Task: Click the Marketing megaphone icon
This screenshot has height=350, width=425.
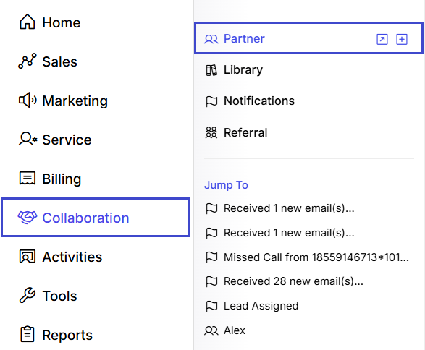Action: point(28,100)
